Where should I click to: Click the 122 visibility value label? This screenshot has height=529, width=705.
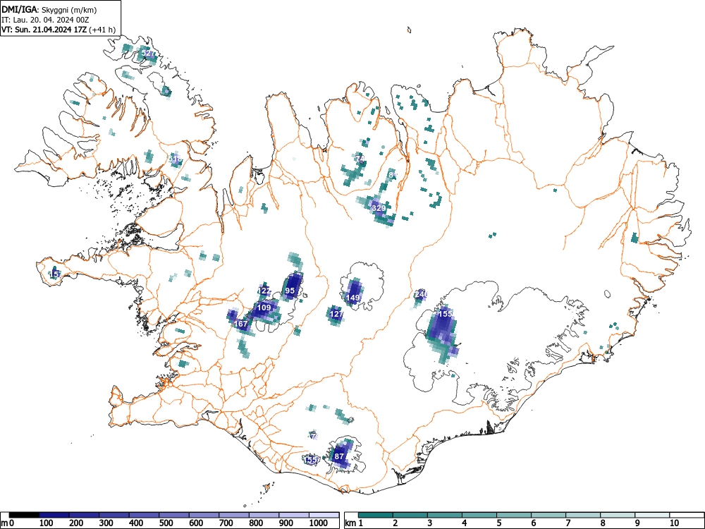(x=265, y=291)
